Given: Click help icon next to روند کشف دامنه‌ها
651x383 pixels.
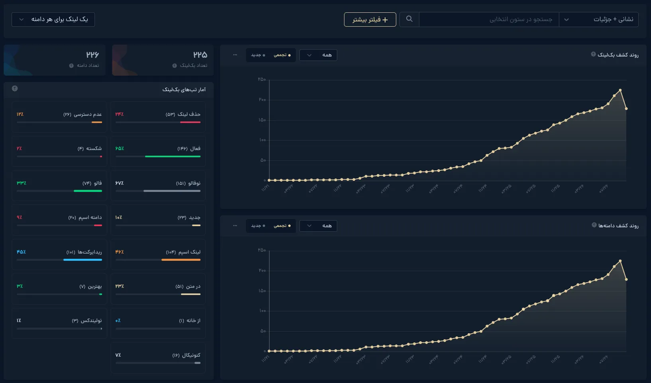Looking at the screenshot, I should pyautogui.click(x=594, y=225).
